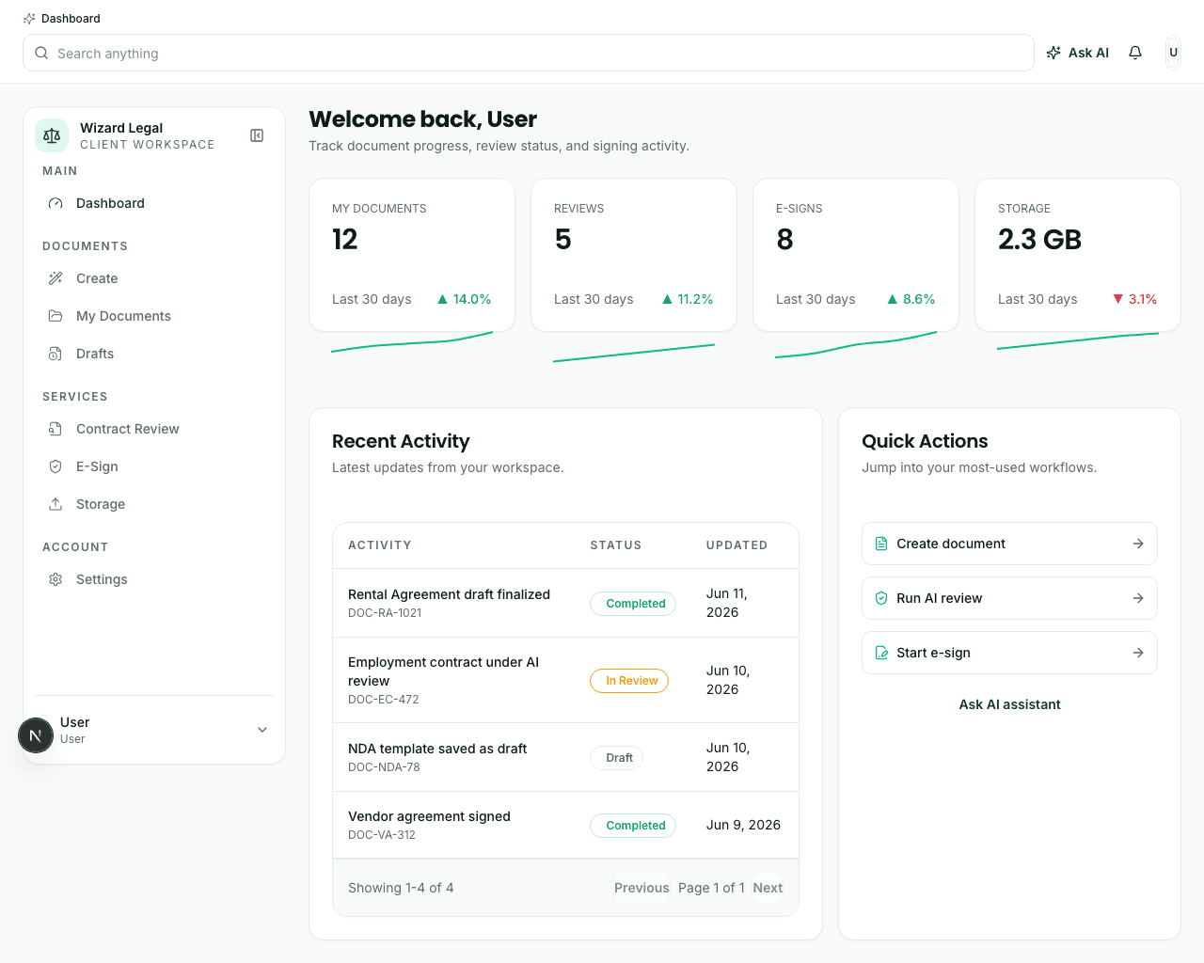Open E-Sign service
1204x963 pixels.
coord(154,466)
